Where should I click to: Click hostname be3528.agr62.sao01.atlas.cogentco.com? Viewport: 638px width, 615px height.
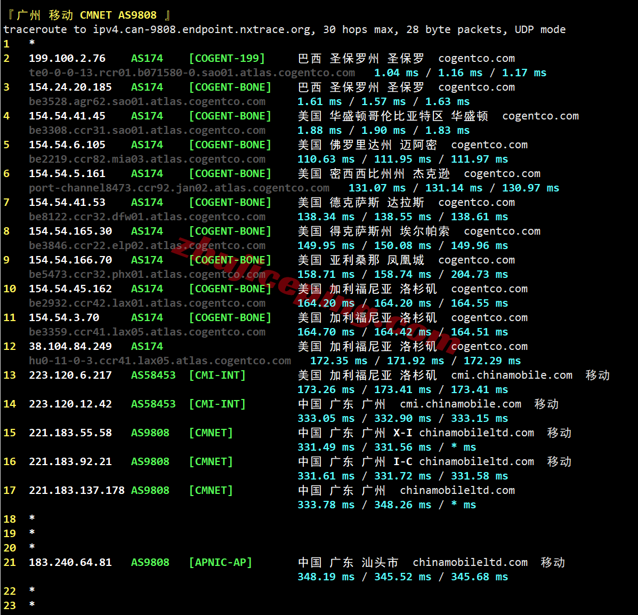click(x=147, y=101)
